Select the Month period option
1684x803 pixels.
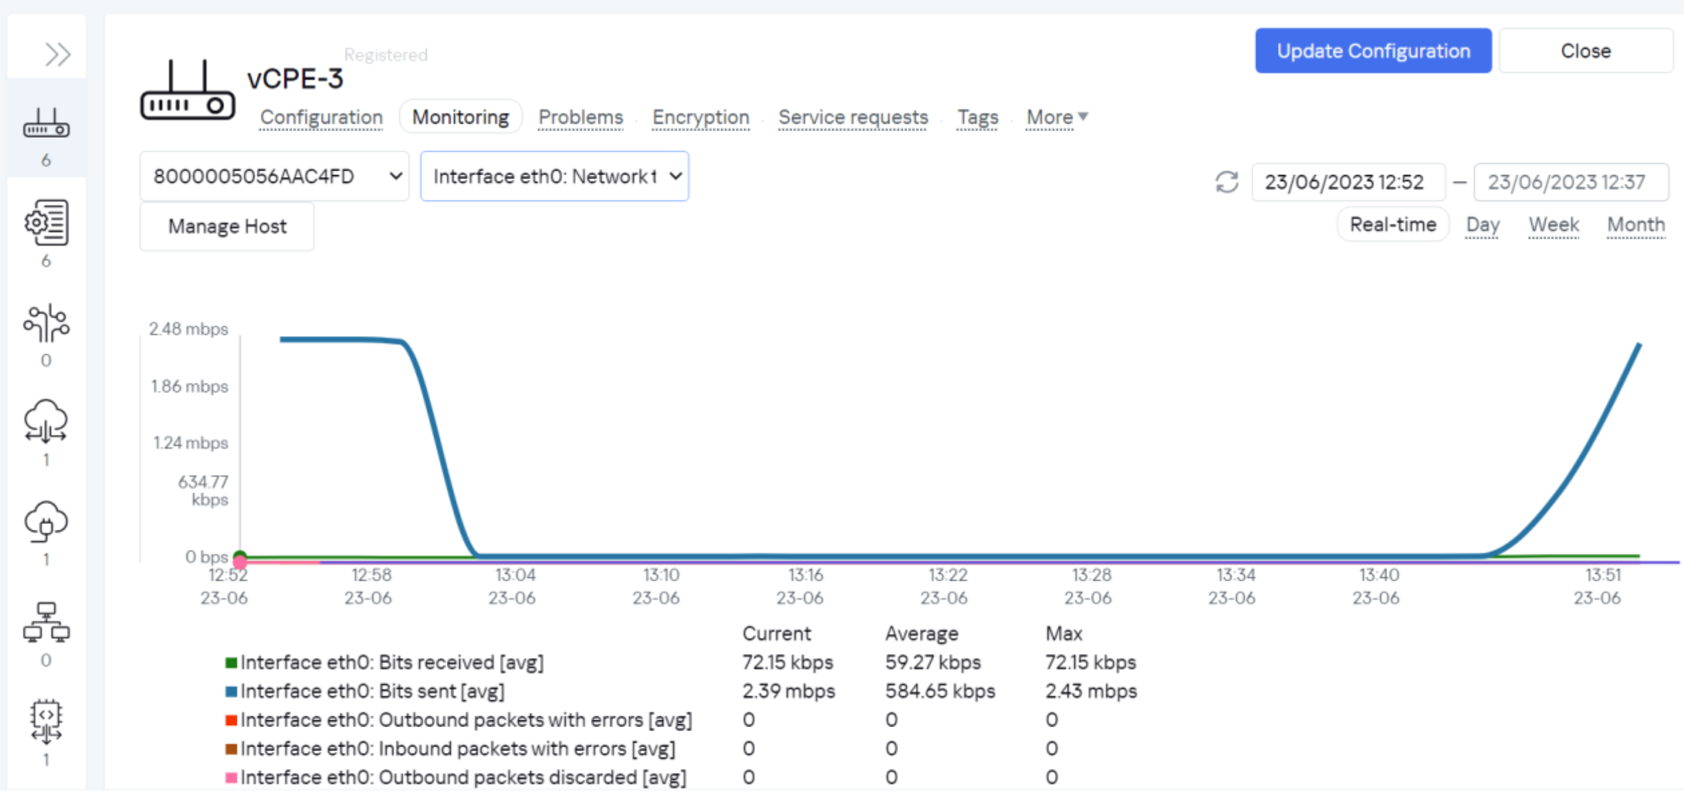click(x=1635, y=225)
